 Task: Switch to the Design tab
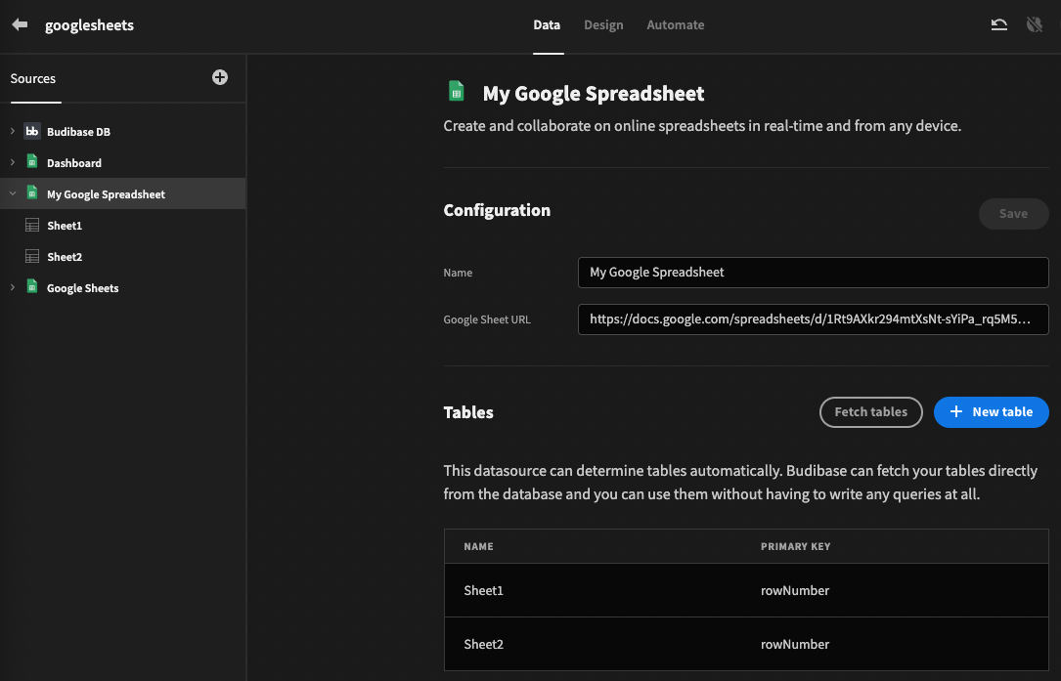[x=603, y=25]
